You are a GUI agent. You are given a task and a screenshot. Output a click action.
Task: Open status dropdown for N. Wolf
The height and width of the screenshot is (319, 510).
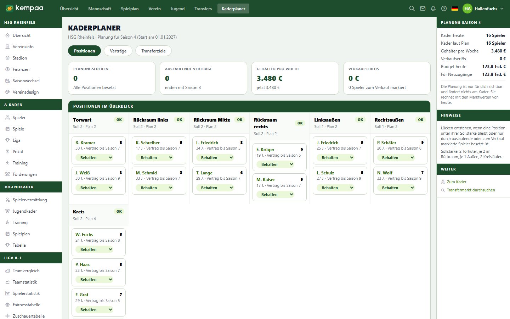(x=396, y=188)
